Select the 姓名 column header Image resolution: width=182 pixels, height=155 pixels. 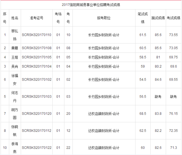(15, 18)
